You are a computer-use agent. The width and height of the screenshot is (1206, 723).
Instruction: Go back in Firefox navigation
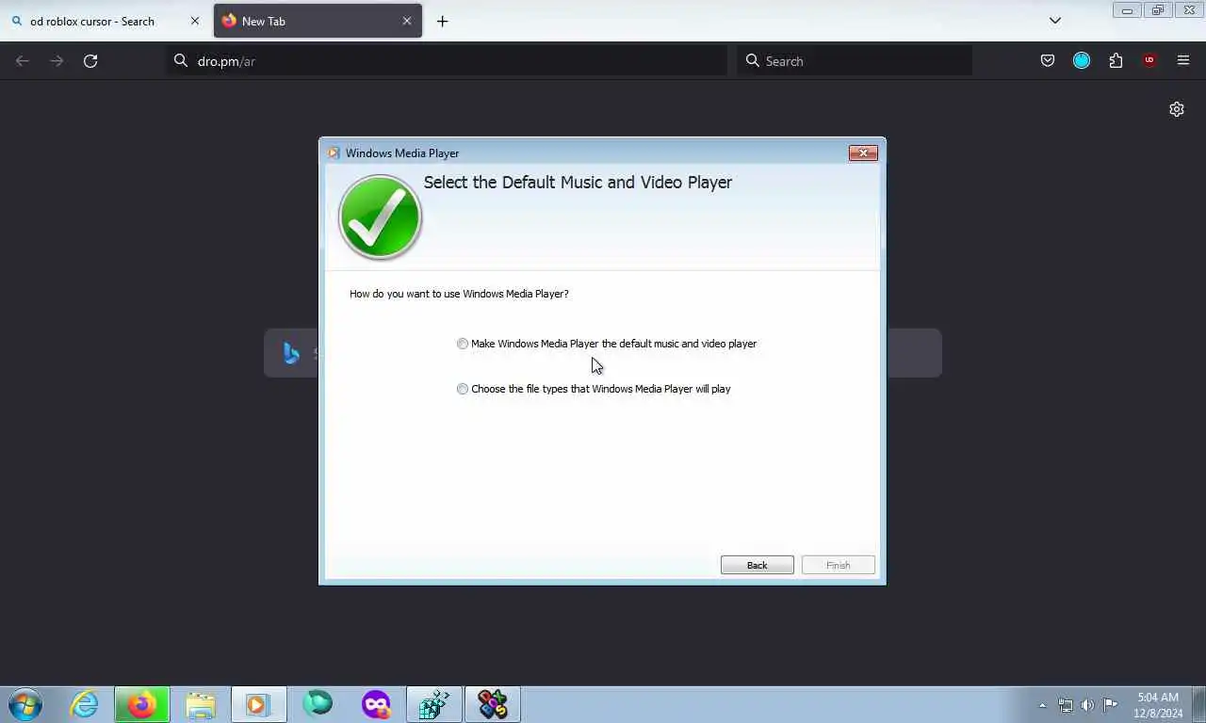pyautogui.click(x=23, y=60)
